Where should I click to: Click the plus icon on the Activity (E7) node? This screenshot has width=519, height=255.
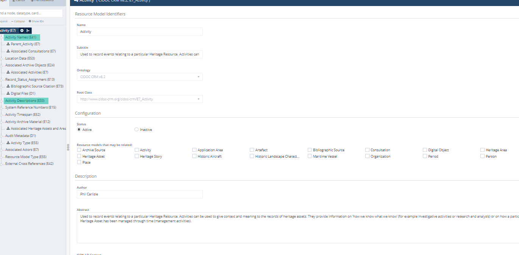pos(22,31)
